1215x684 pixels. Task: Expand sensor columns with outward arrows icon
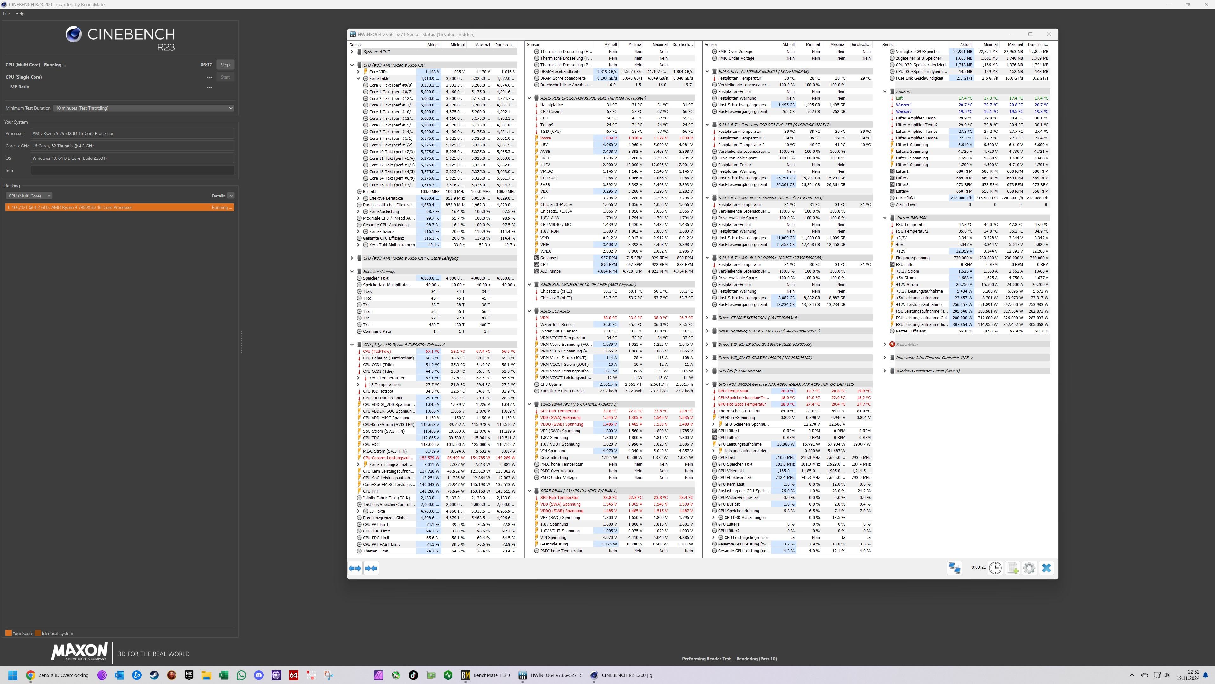pos(355,568)
